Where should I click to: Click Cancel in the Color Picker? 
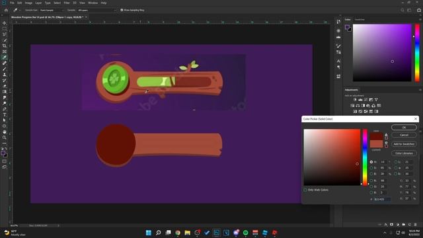click(404, 135)
